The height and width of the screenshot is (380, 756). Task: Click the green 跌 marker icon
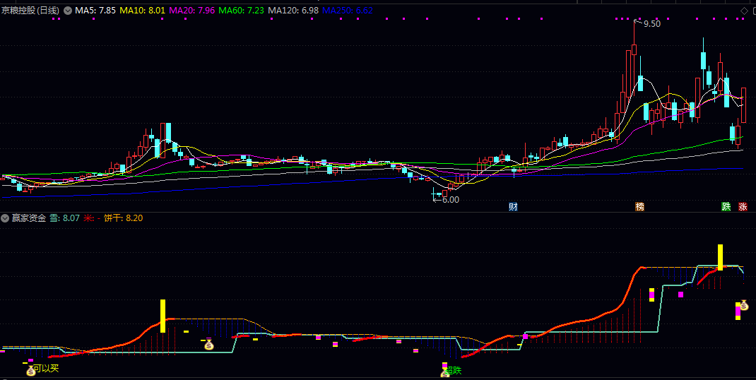726,207
